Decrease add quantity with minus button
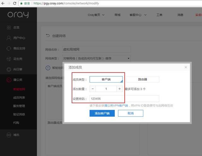202x156 pixels. pos(92,89)
